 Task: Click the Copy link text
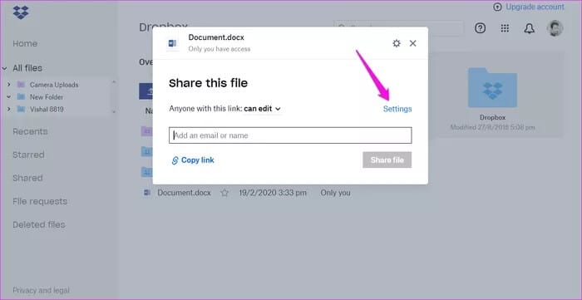pyautogui.click(x=198, y=160)
